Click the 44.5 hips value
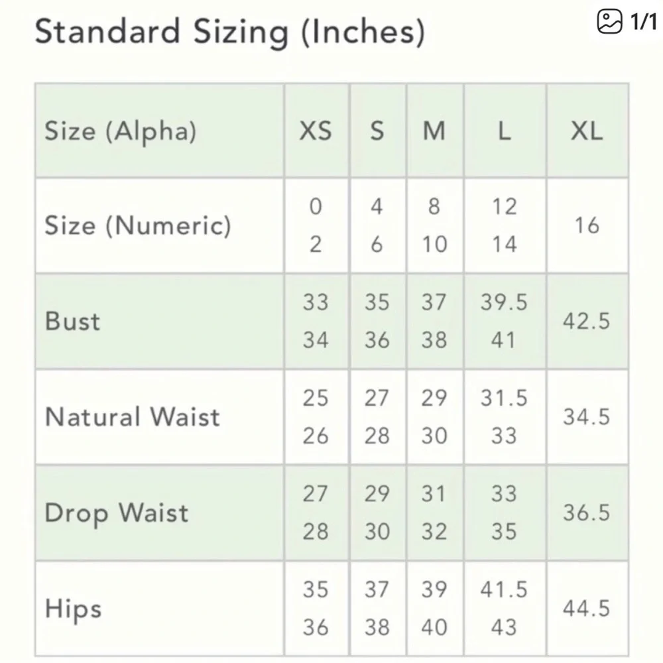The height and width of the screenshot is (663, 663). point(587,609)
